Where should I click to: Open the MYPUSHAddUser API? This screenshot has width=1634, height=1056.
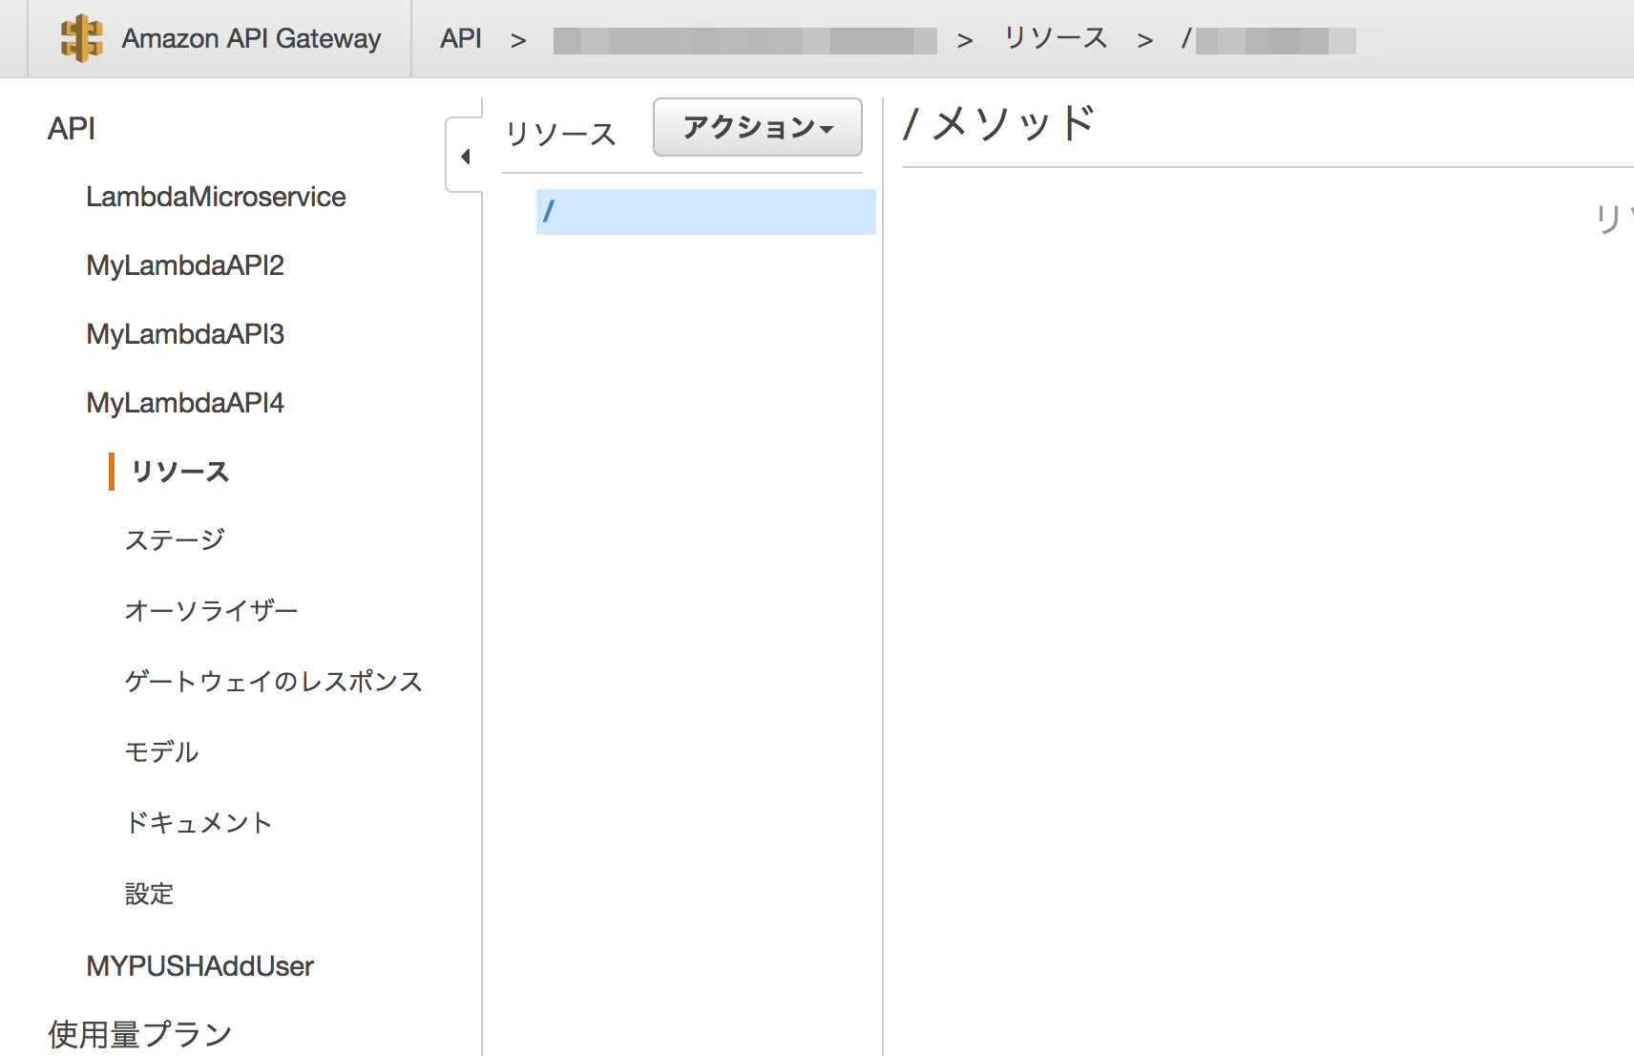(199, 966)
